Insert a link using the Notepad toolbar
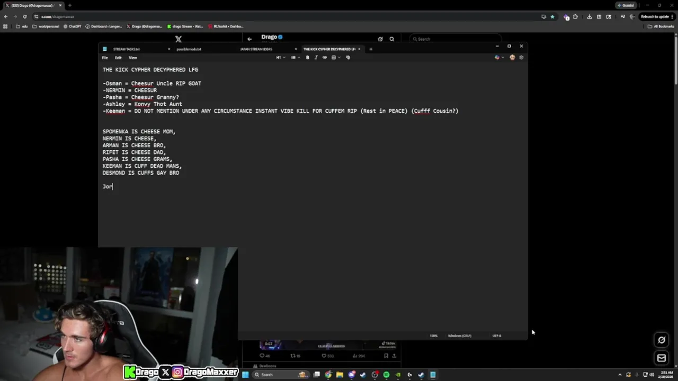678x381 pixels. (x=325, y=57)
